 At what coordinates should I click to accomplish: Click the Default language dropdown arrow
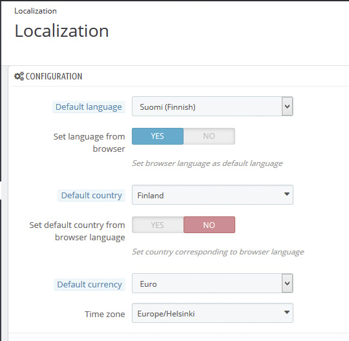(287, 107)
